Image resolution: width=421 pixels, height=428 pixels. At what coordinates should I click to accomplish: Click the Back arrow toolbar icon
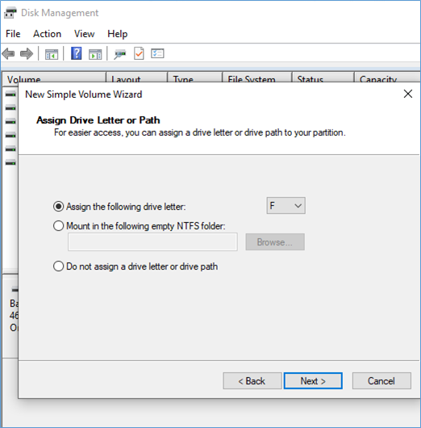[8, 54]
